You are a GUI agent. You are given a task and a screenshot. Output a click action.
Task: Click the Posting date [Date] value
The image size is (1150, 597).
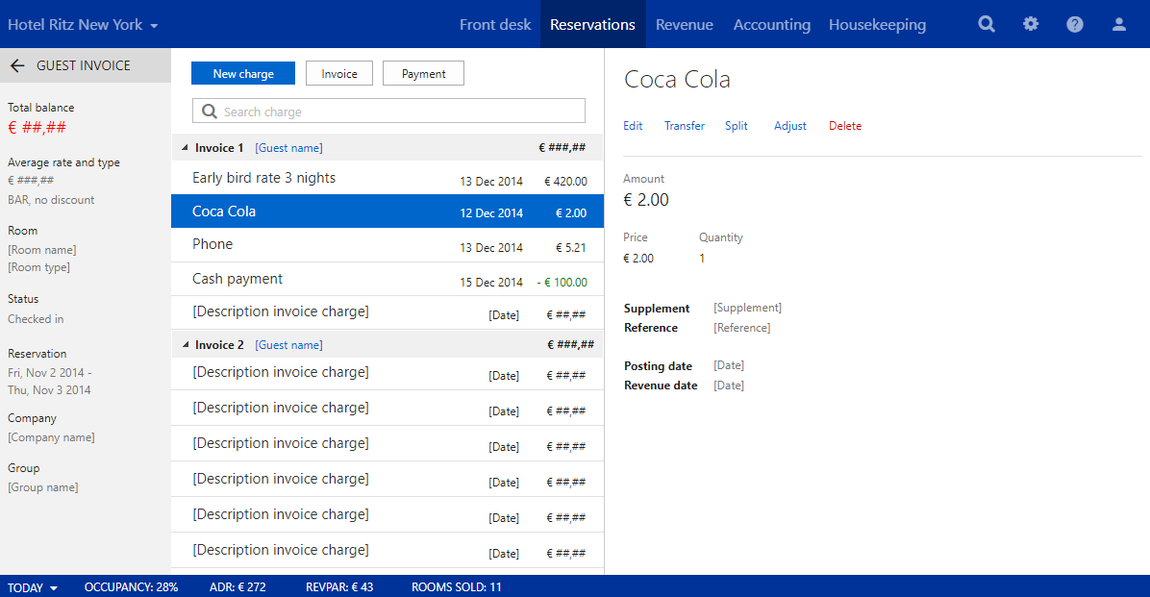[x=728, y=365]
